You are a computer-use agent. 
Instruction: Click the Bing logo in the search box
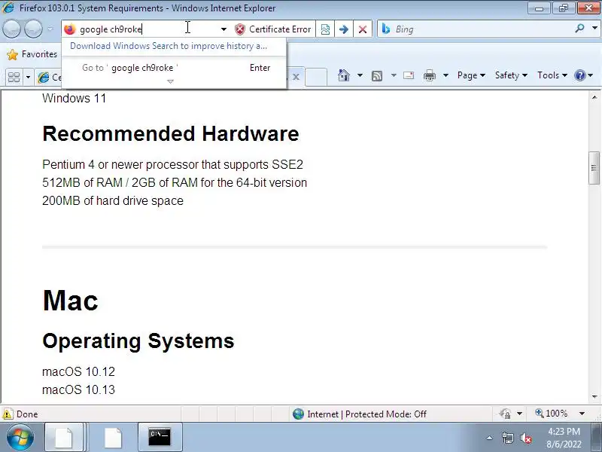386,29
